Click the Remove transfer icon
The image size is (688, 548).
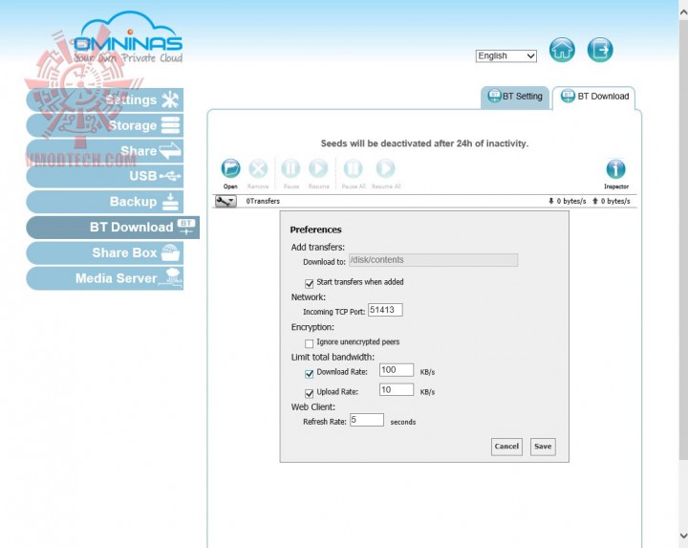point(258,169)
